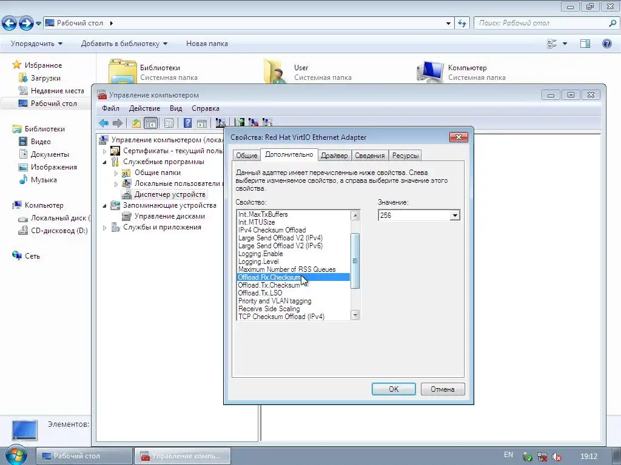Viewport: 621px width, 465px height.
Task: Open the Organize dropdown menu
Action: (36, 44)
